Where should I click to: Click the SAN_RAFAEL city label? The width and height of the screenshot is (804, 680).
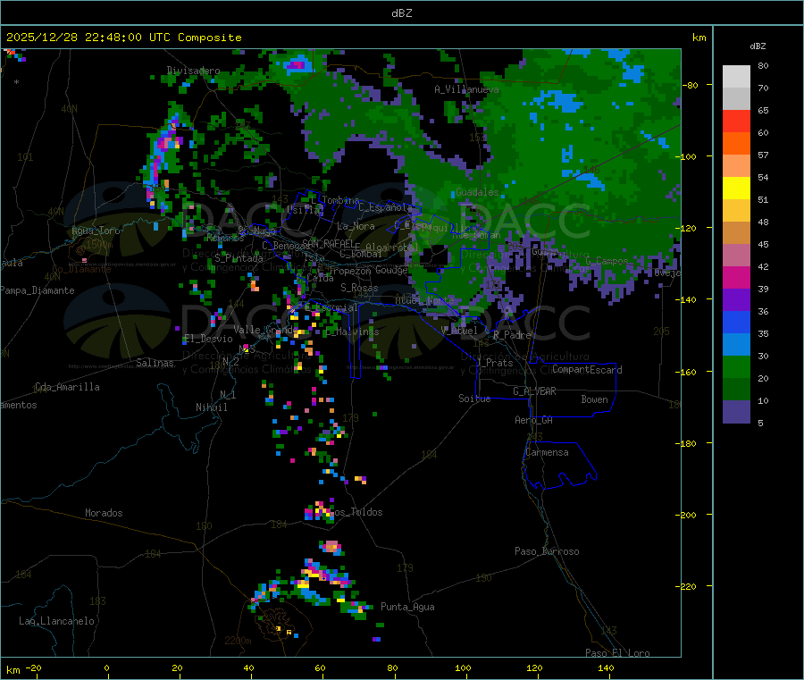coord(329,243)
